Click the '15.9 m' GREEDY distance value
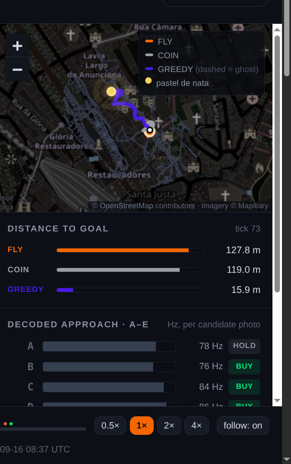This screenshot has height=464, width=291. 246,290
